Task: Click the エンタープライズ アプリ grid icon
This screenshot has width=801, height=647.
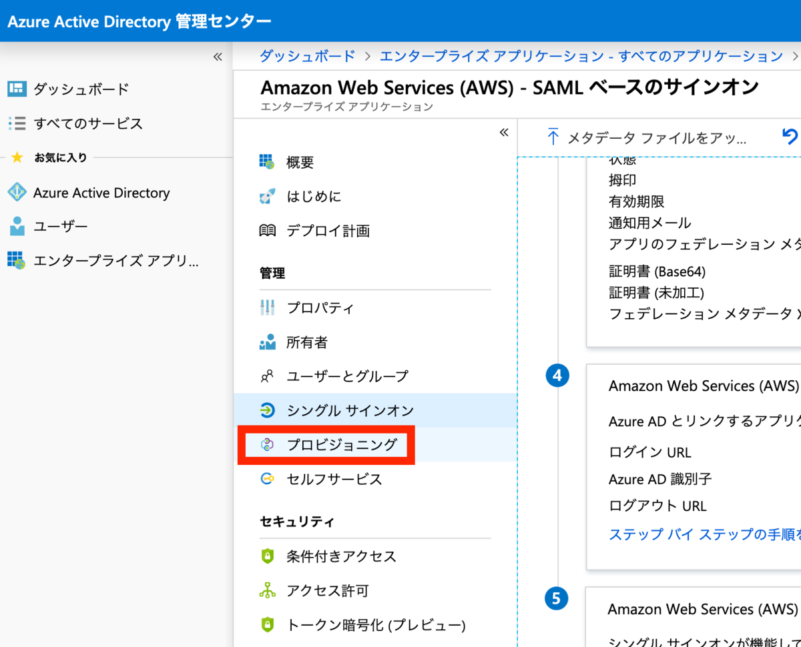Action: click(17, 260)
